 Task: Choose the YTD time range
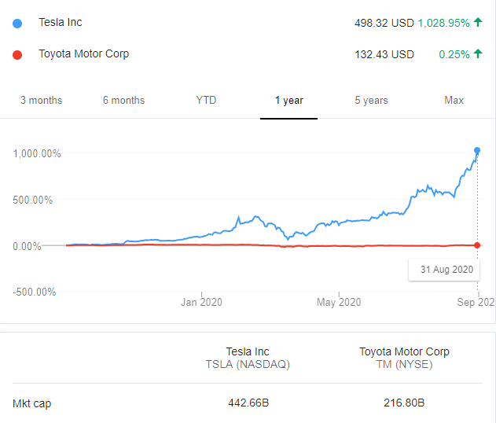[206, 100]
